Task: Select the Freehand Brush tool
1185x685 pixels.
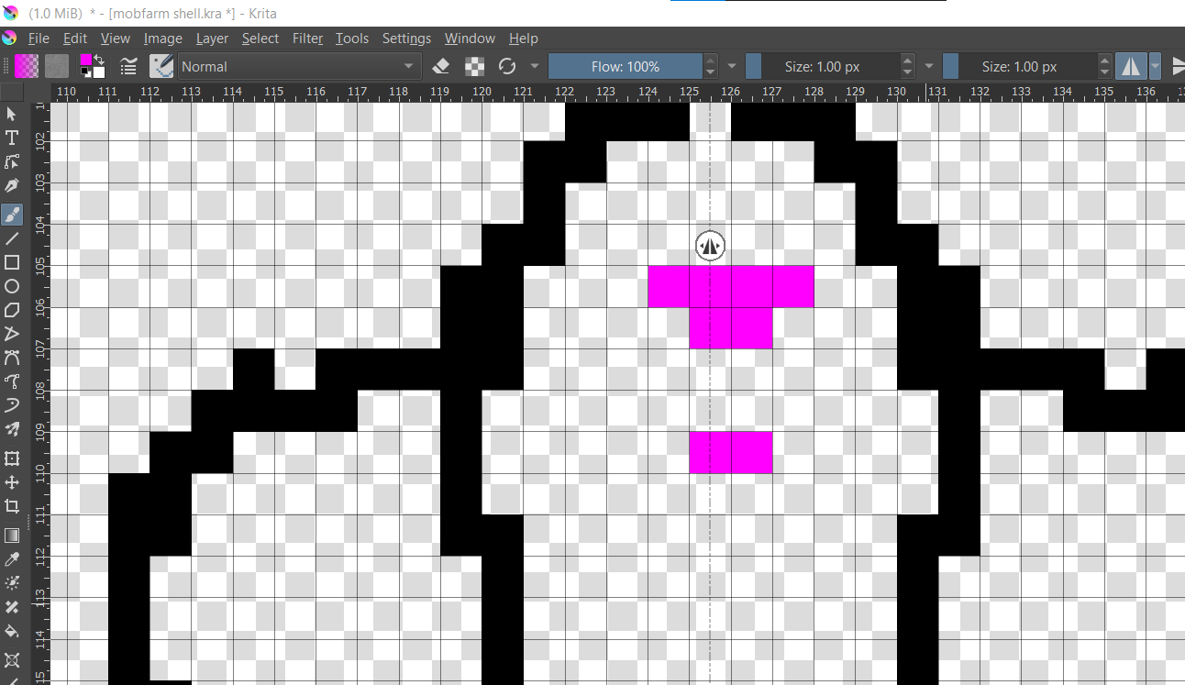Action: coord(12,214)
